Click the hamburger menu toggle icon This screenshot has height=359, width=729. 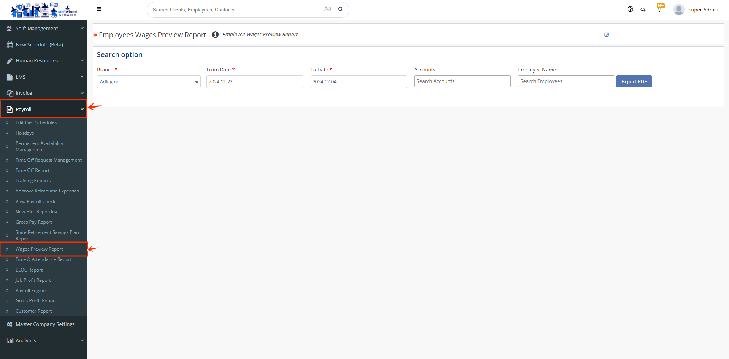99,9
